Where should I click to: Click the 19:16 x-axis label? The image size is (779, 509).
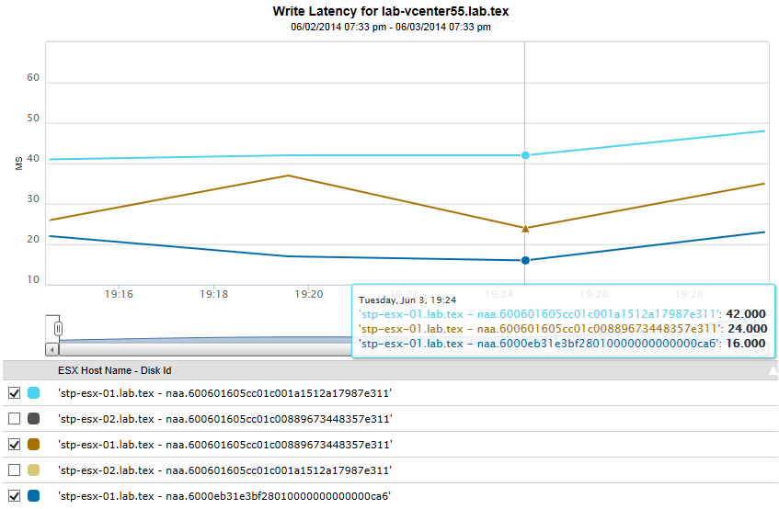119,294
